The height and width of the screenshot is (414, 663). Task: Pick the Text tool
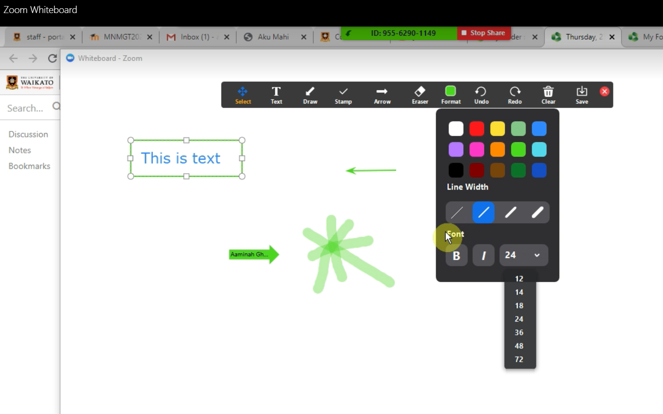pos(276,95)
